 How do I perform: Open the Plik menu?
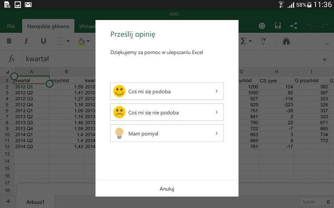(x=11, y=26)
